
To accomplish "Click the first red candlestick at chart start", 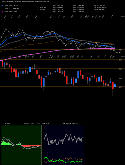I will click(x=2, y=64).
